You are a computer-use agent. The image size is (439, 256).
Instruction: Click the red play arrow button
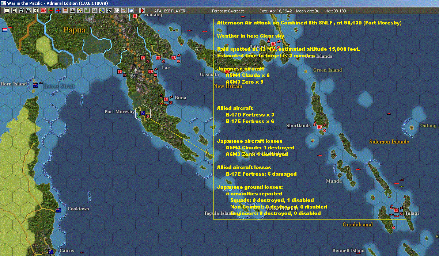click(x=142, y=11)
